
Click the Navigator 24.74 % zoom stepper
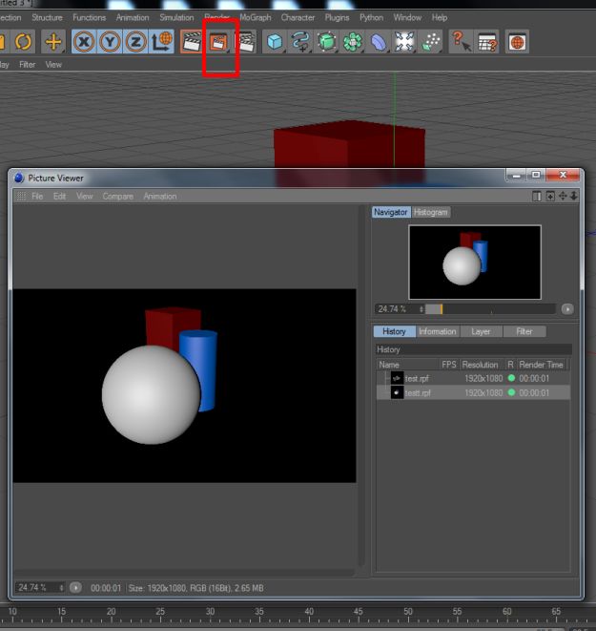point(421,309)
